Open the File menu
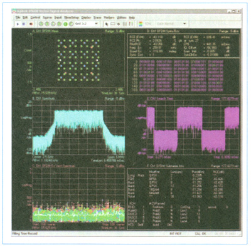The width and height of the screenshot is (251, 247). (18, 18)
